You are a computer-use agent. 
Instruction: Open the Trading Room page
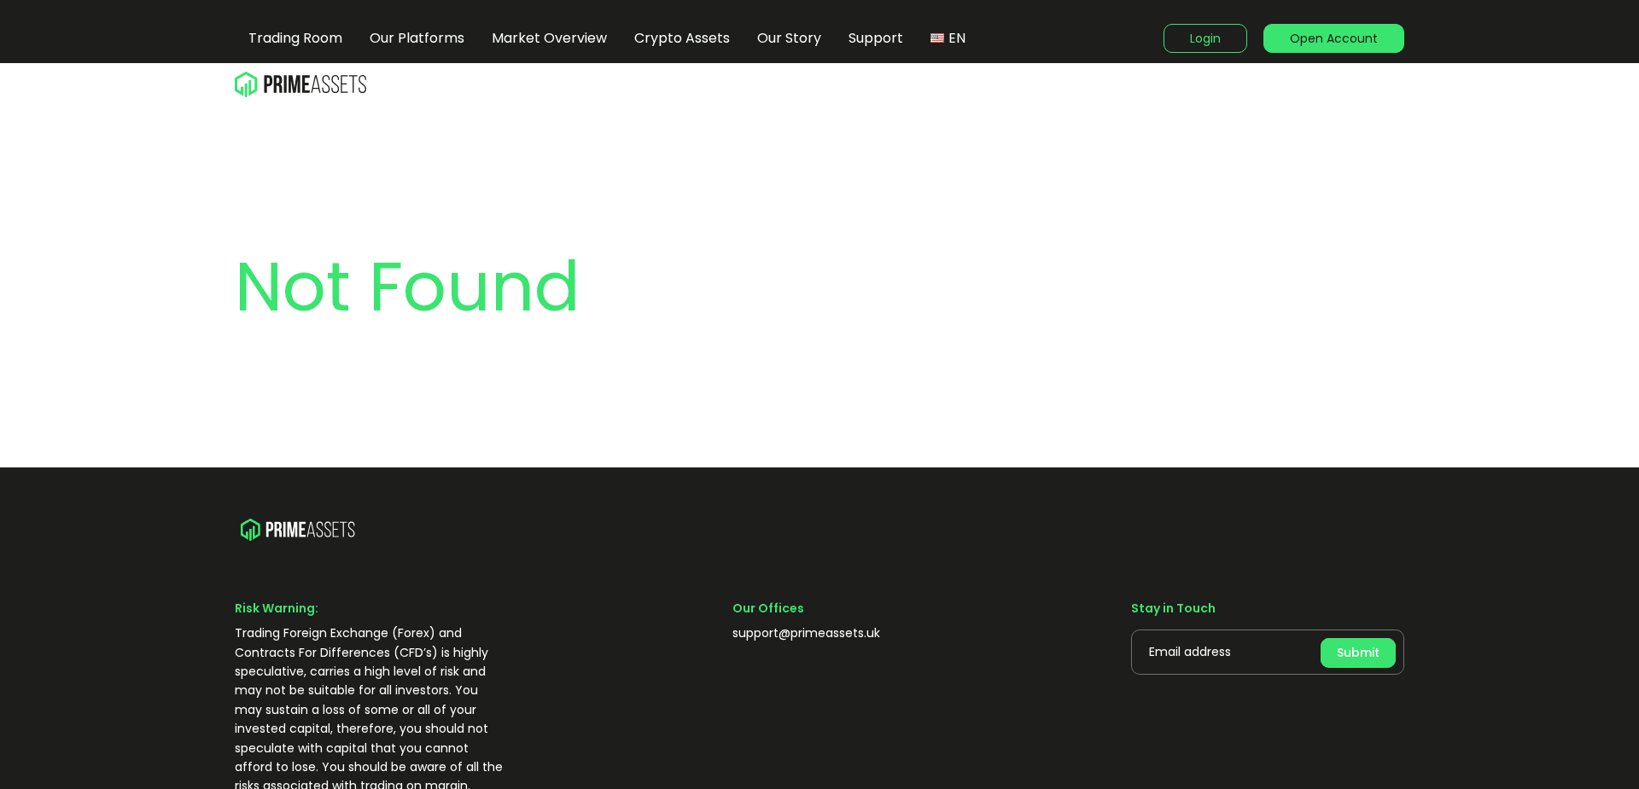295,38
